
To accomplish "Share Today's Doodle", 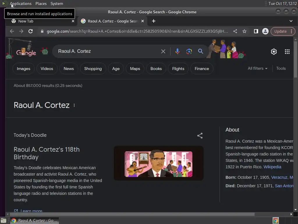I will 200,136.
